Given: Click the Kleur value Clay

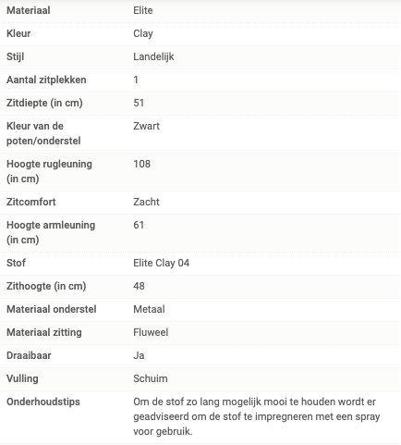Looking at the screenshot, I should tap(143, 33).
